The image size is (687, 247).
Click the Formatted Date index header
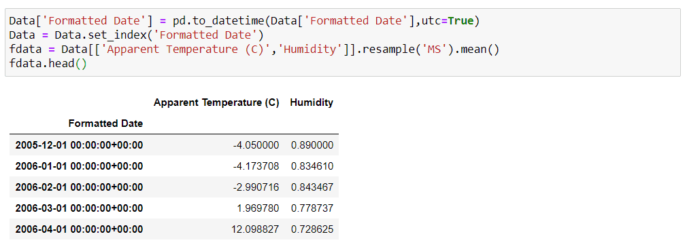pyautogui.click(x=105, y=123)
